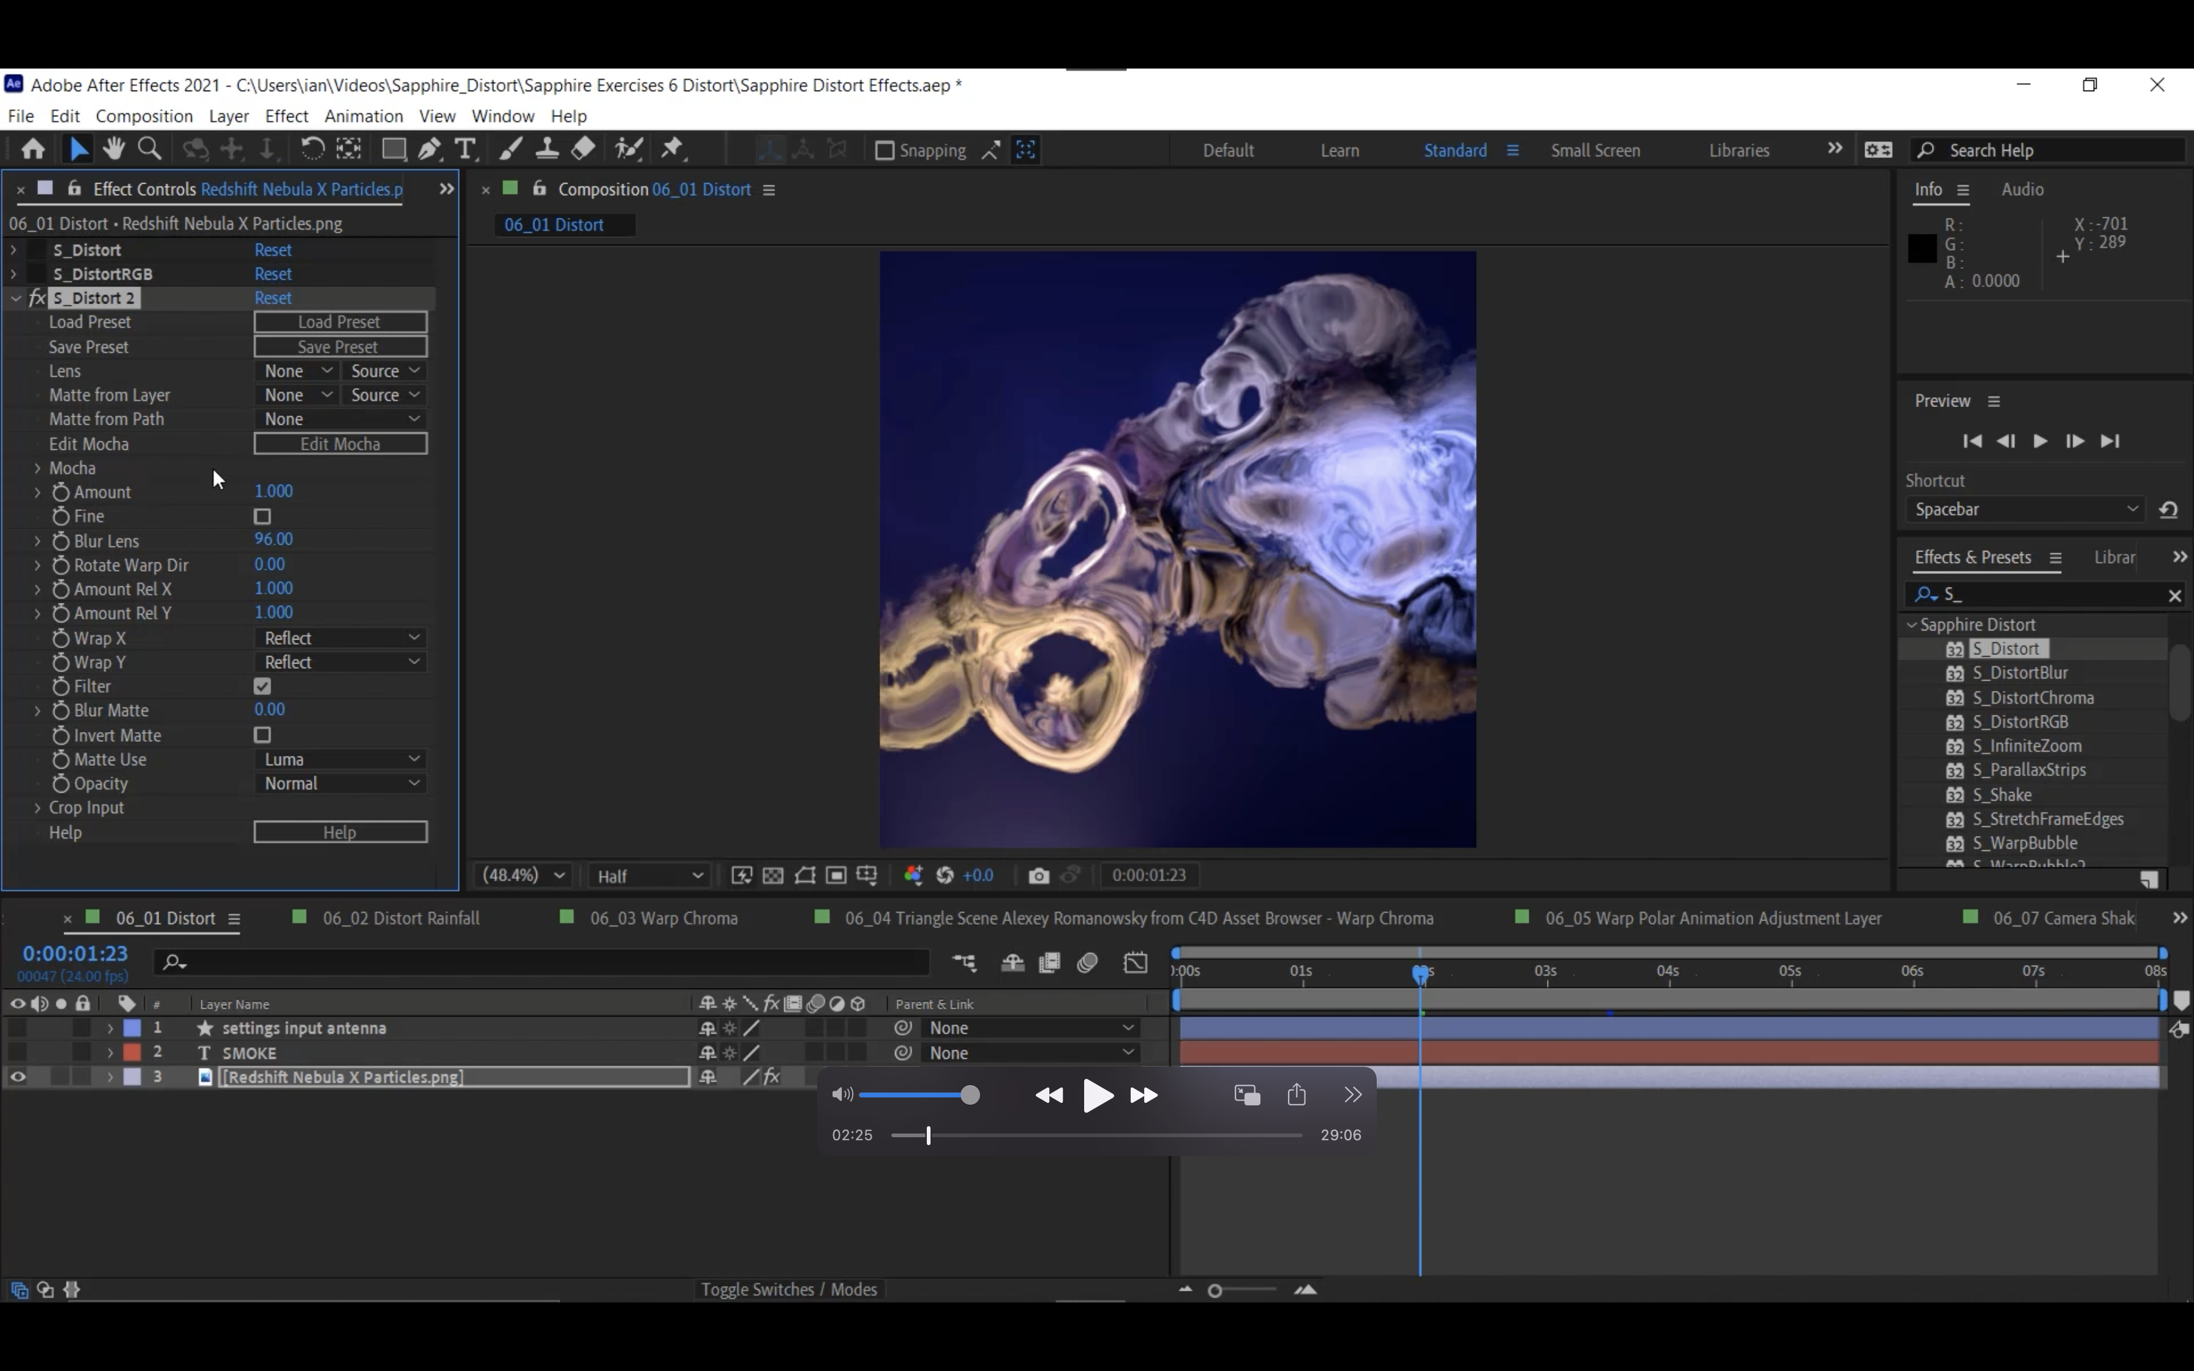
Task: Select the Roto Brush tool
Action: tap(629, 149)
